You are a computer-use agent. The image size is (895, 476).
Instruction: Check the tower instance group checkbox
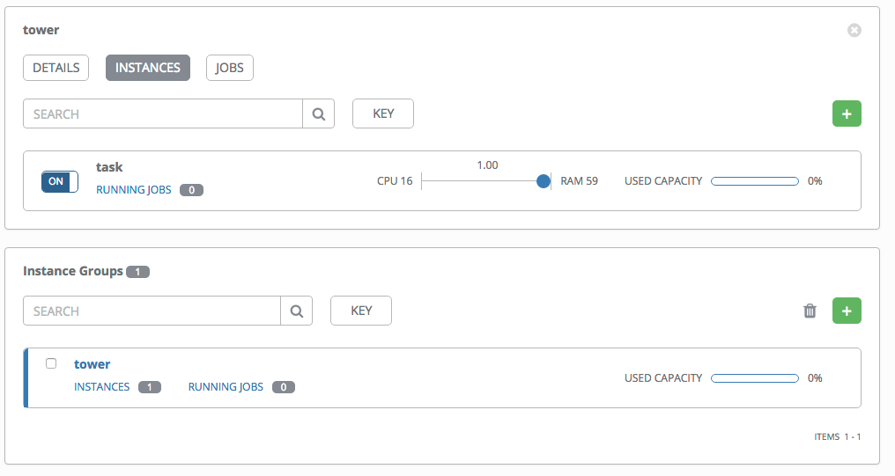pyautogui.click(x=51, y=363)
